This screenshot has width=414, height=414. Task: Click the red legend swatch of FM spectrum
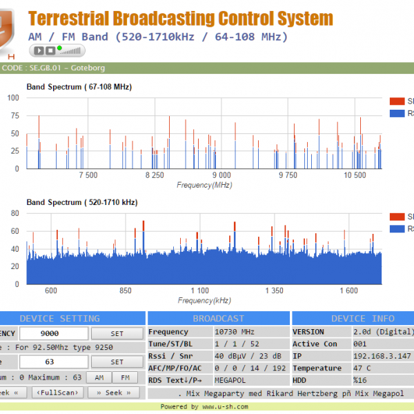coord(397,101)
